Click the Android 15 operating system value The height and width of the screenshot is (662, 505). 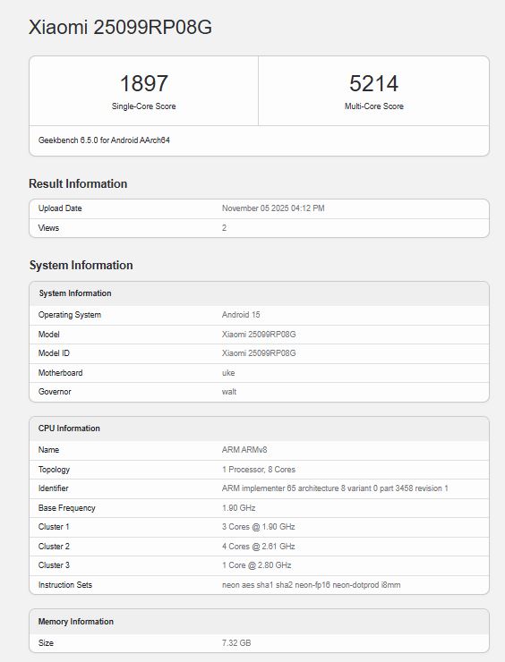click(x=241, y=315)
